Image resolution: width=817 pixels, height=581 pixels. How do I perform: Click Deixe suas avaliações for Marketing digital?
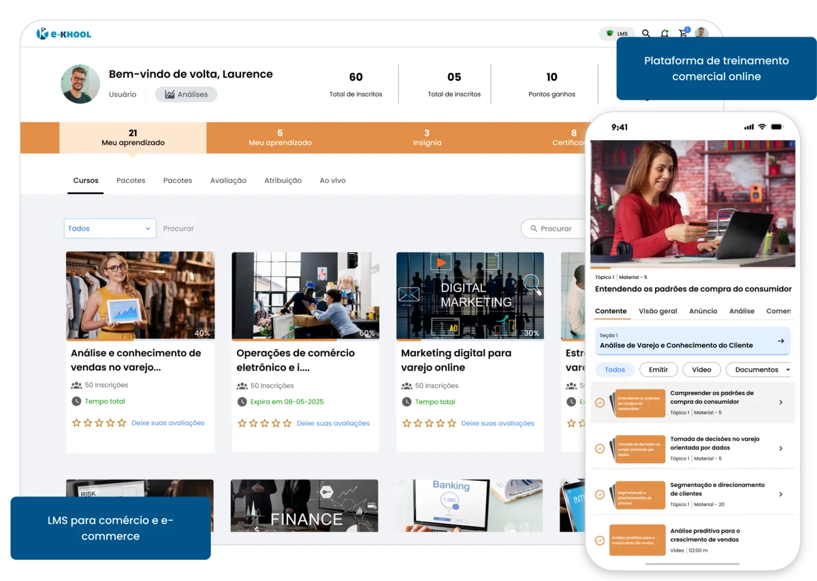(498, 423)
